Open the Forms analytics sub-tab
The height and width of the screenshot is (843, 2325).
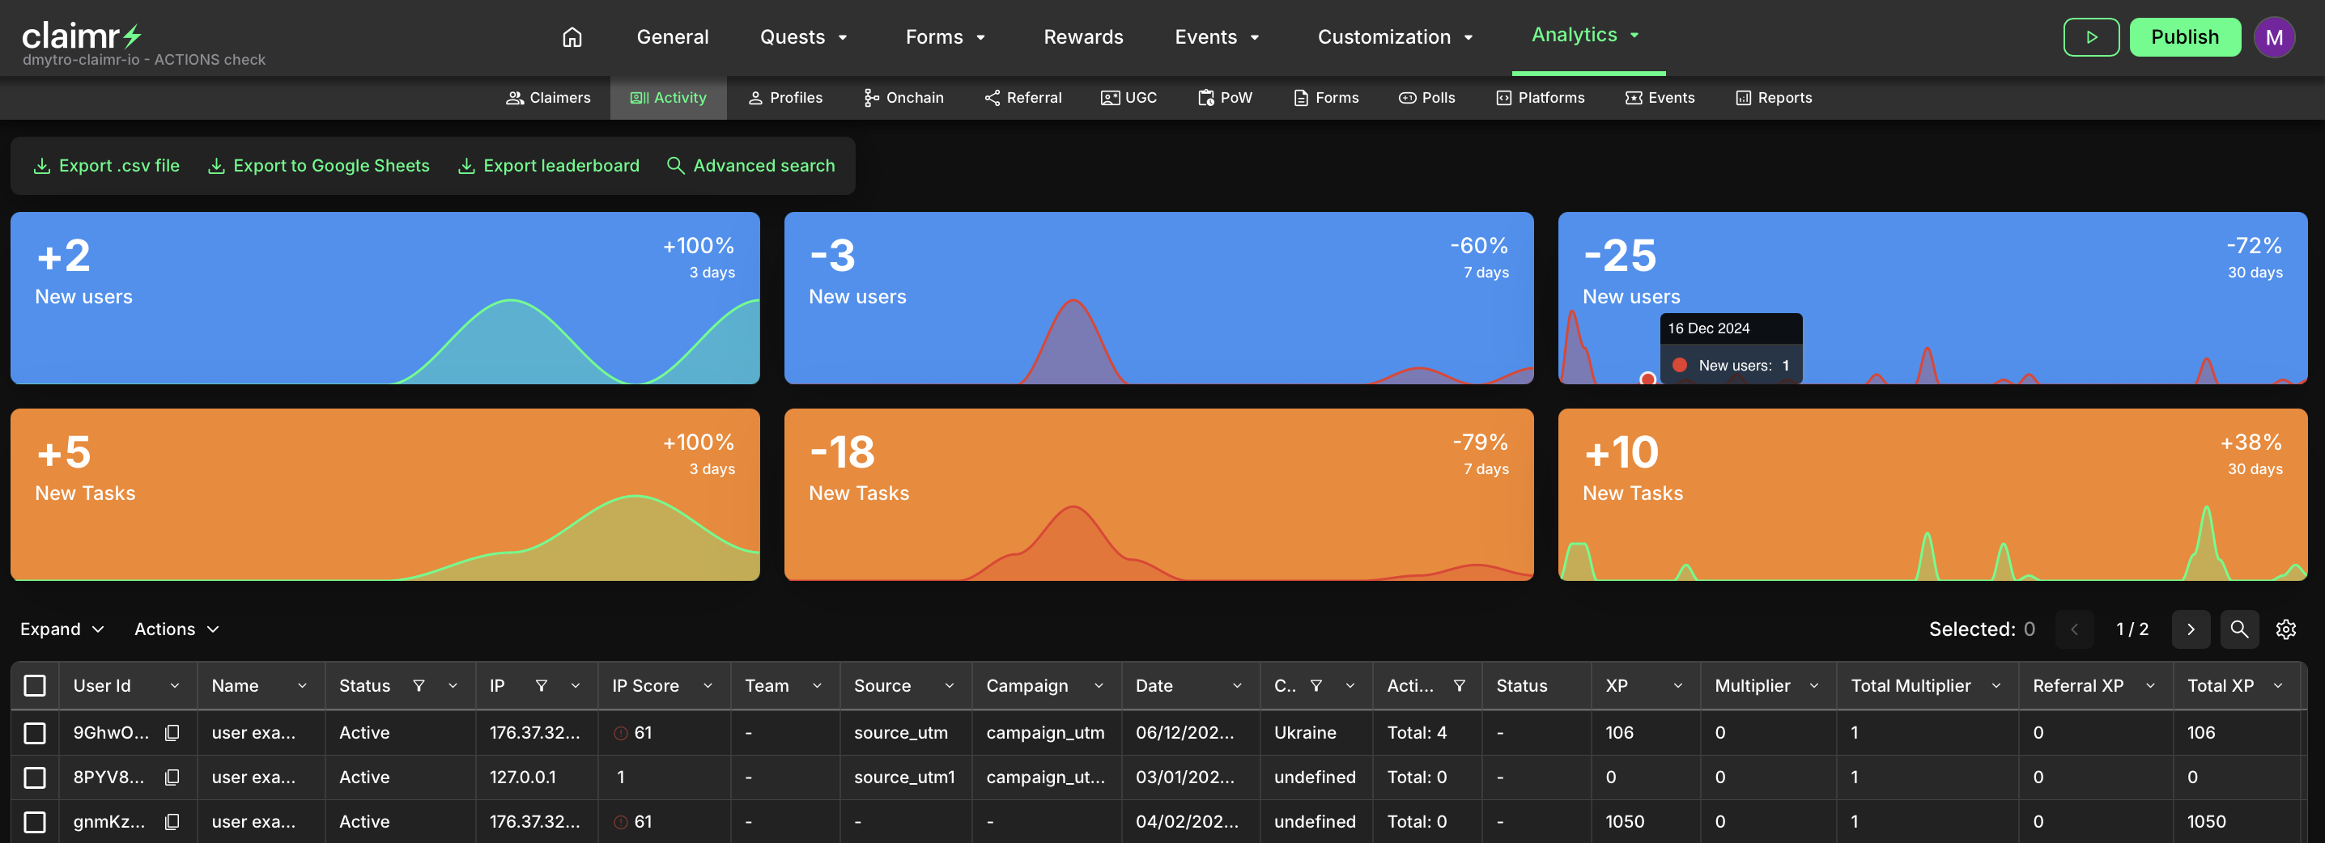click(1326, 97)
